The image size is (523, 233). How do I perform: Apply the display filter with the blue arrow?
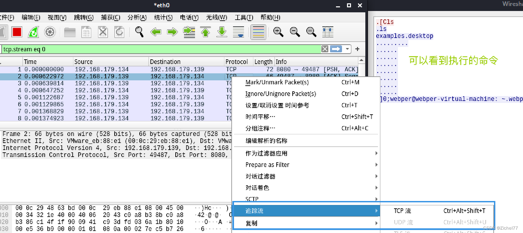point(336,49)
